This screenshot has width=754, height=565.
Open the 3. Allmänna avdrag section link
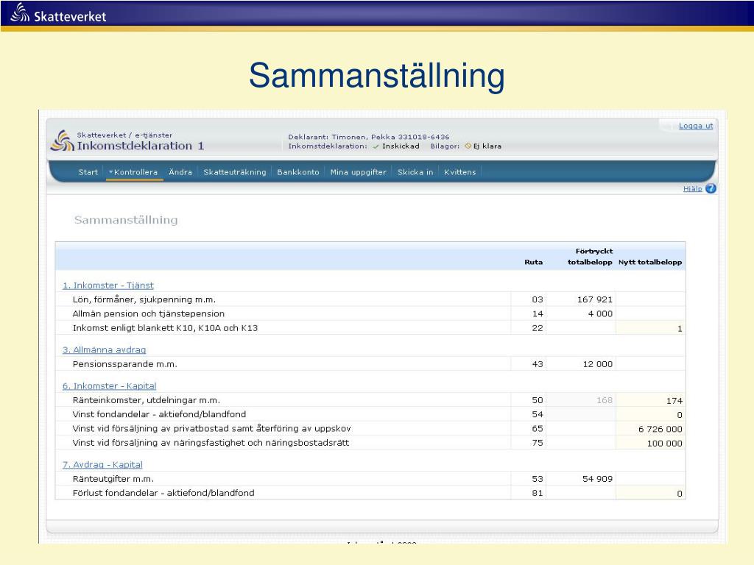[105, 349]
